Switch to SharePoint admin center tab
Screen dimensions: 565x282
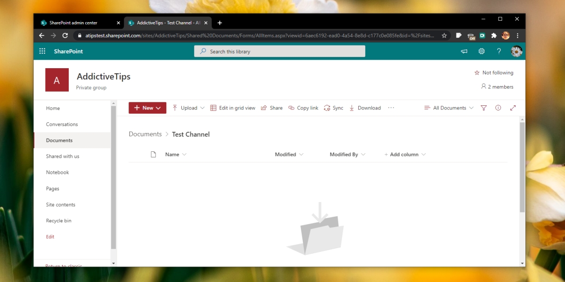(x=79, y=23)
